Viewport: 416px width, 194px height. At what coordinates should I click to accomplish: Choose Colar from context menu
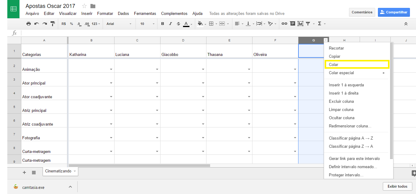pos(357,64)
